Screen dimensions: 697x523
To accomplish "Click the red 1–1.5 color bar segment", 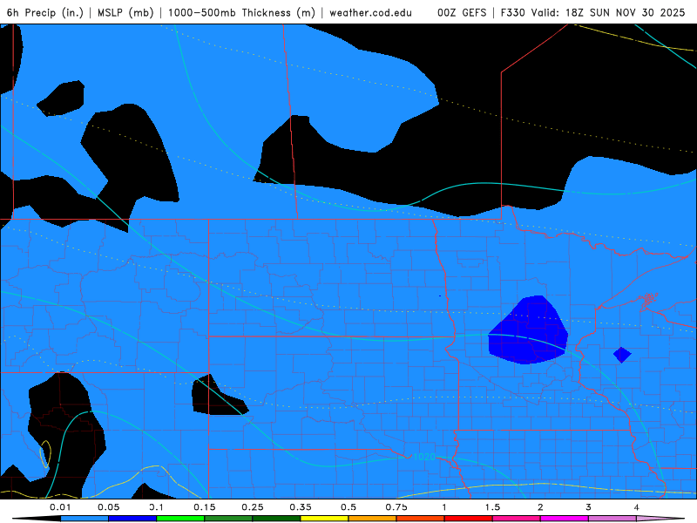I will click(469, 519).
